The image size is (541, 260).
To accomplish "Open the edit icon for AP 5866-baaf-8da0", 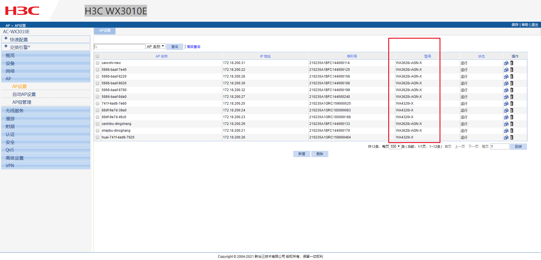I will (506, 97).
